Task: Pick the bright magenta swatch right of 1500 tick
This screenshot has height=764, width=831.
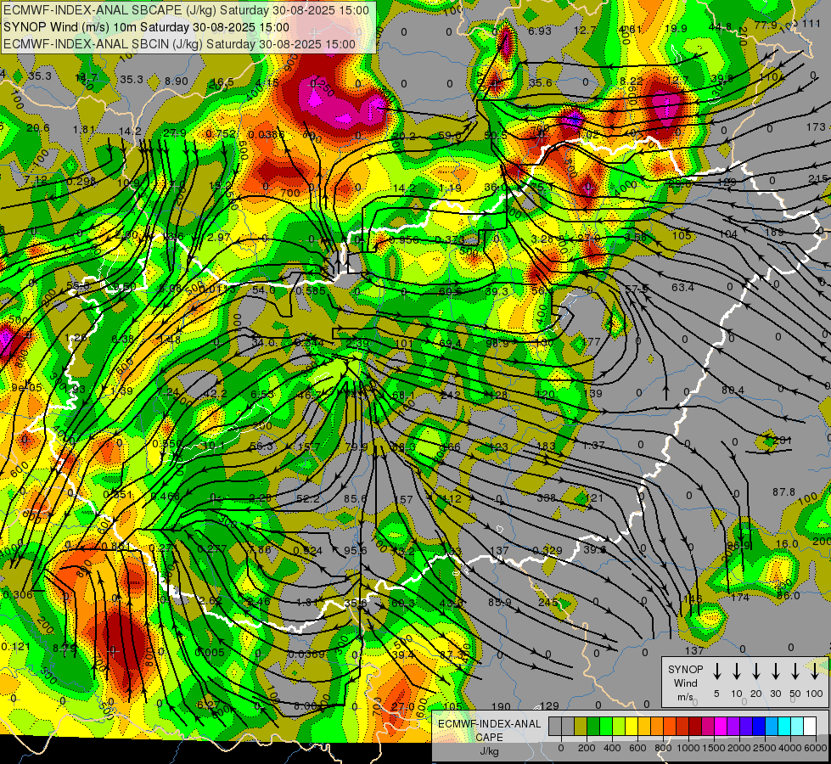Action: pos(721,727)
